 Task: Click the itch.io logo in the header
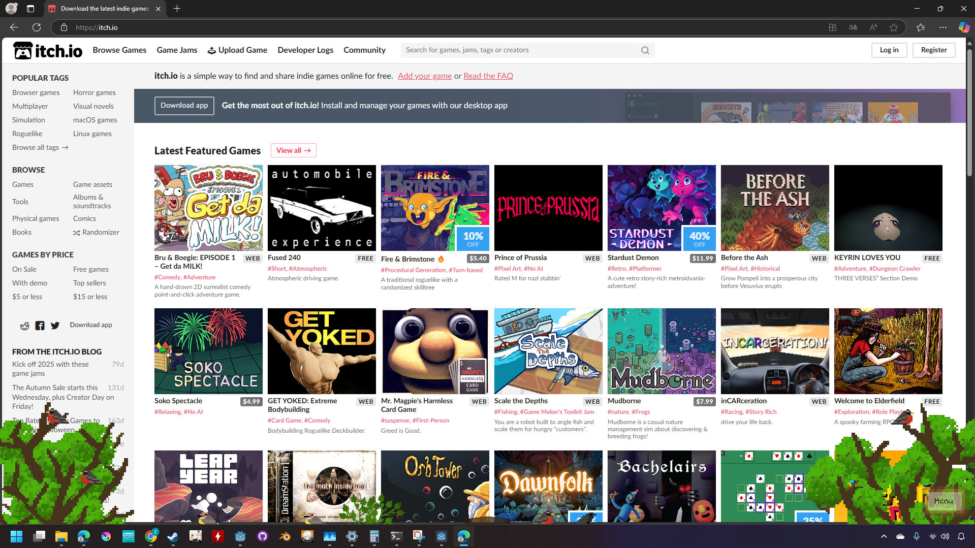tap(48, 50)
